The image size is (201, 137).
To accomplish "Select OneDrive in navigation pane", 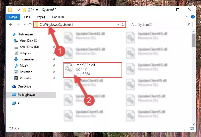I will click(21, 86).
